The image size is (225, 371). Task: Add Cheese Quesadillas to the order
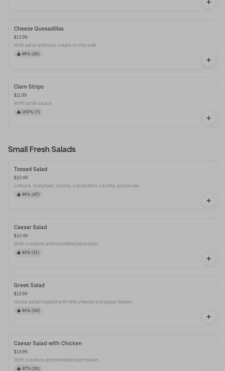tap(209, 60)
